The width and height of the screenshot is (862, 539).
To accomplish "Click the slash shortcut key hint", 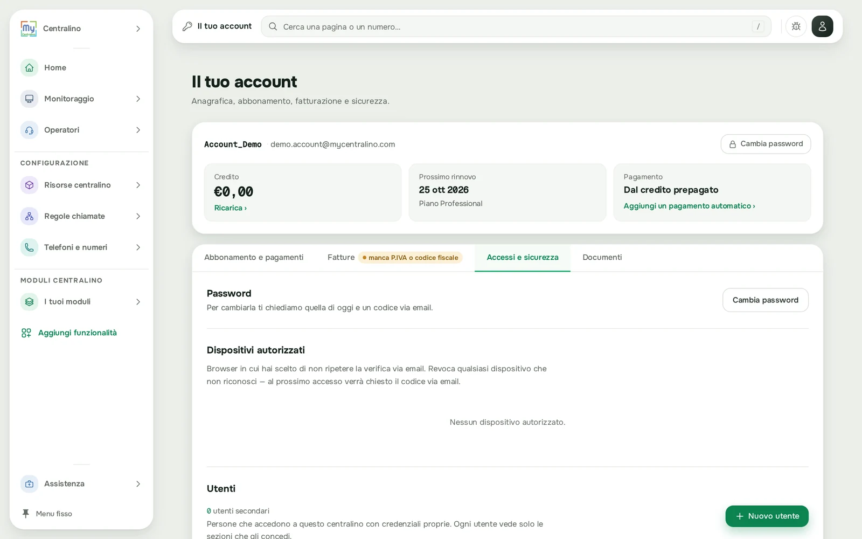I will (758, 26).
